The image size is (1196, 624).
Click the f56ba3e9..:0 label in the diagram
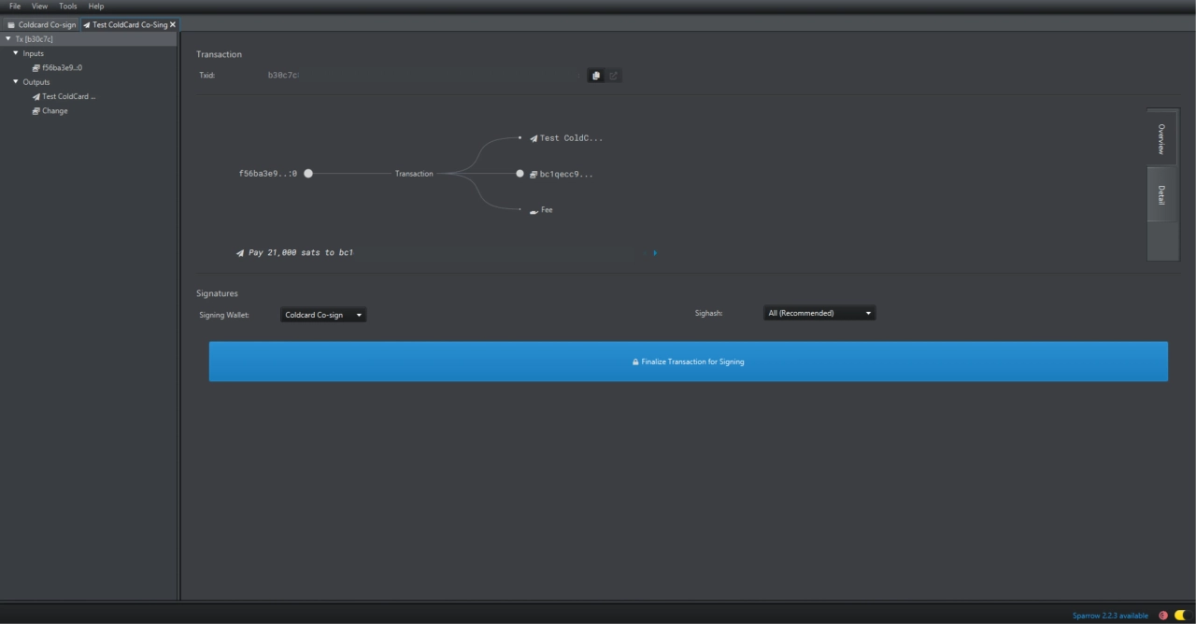click(268, 174)
